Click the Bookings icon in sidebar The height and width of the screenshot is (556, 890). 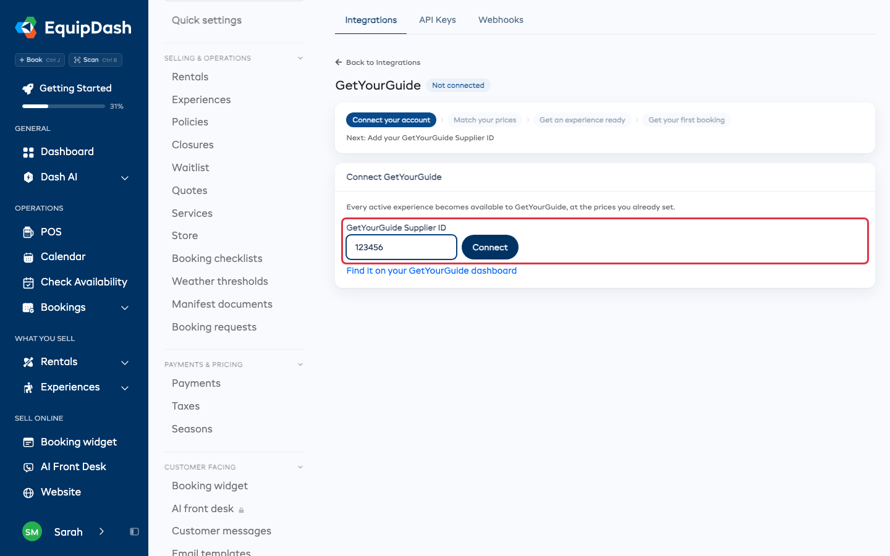(28, 308)
